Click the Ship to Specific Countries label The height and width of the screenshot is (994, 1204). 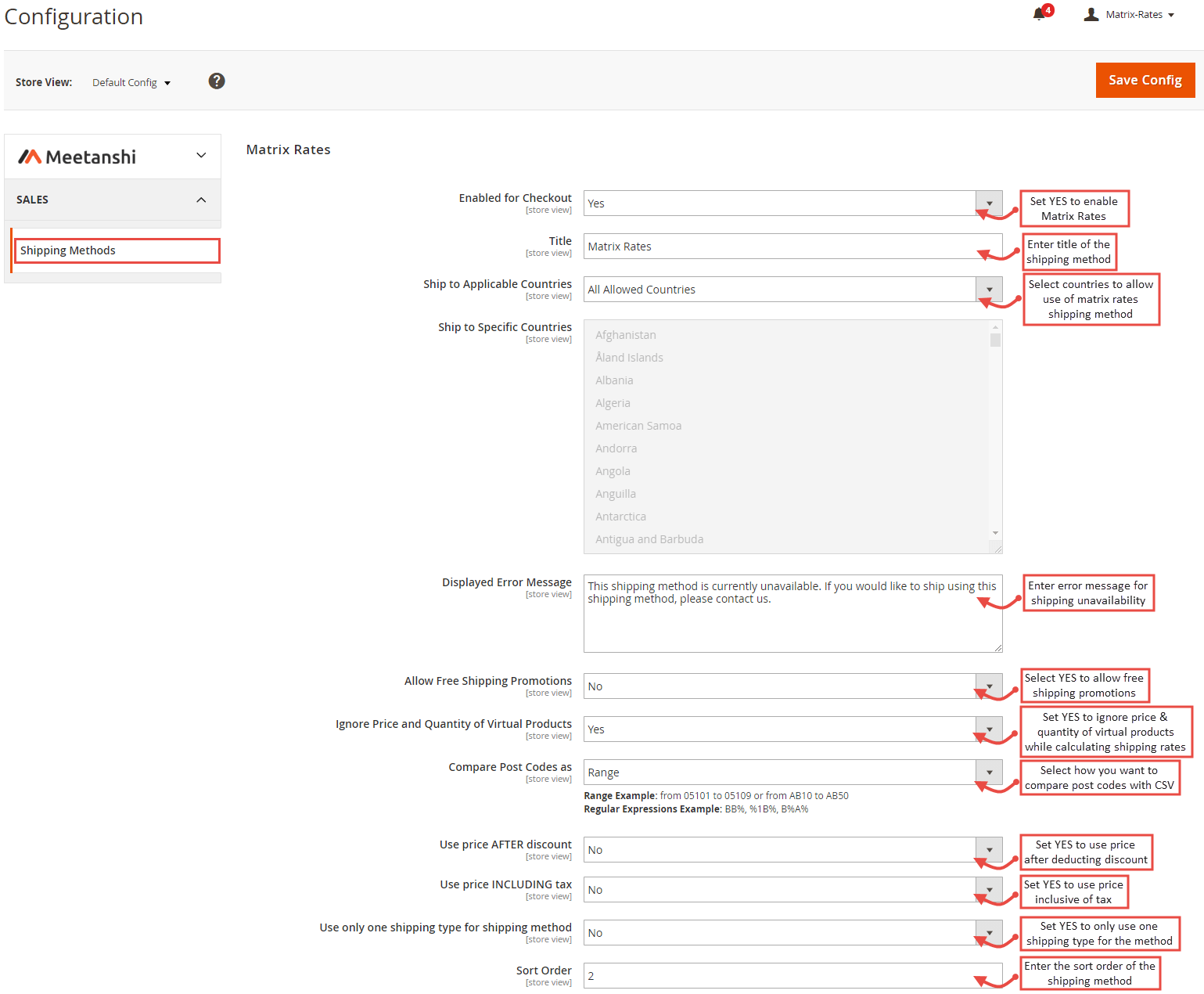click(x=505, y=327)
